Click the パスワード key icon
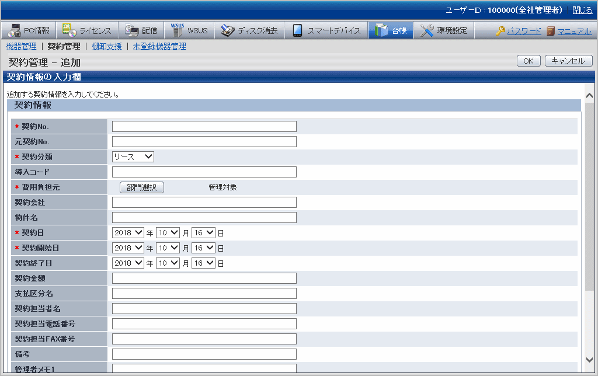Screen dimensions: 598x376 click(500, 32)
